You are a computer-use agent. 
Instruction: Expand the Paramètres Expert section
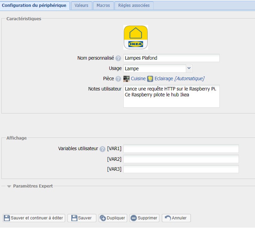coord(9,186)
